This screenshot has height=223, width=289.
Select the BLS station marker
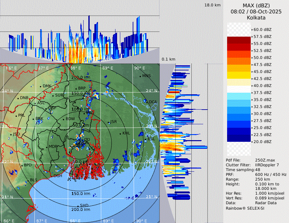point(28,181)
